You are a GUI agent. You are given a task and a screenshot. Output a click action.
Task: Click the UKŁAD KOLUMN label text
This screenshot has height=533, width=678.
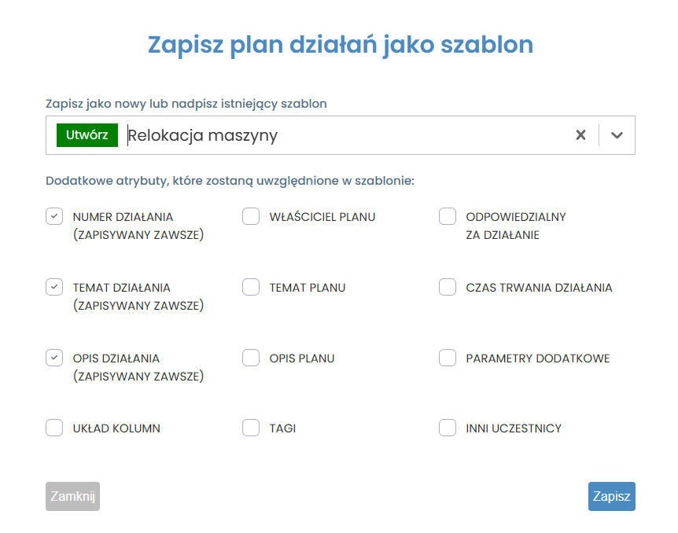(116, 429)
